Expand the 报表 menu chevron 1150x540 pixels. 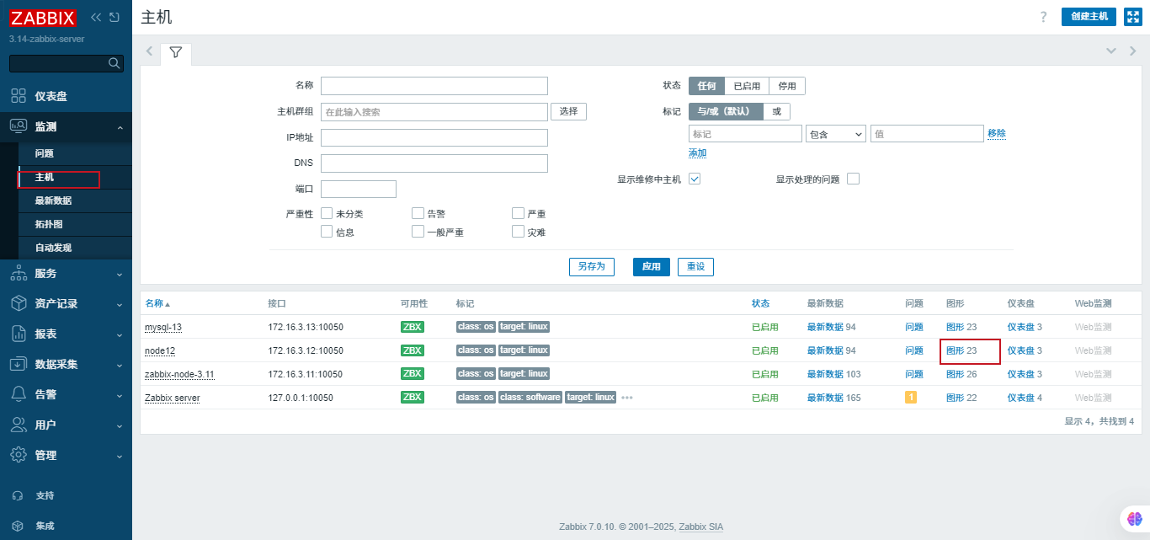(120, 334)
